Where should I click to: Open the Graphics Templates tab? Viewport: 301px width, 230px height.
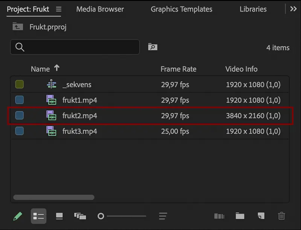tap(181, 9)
